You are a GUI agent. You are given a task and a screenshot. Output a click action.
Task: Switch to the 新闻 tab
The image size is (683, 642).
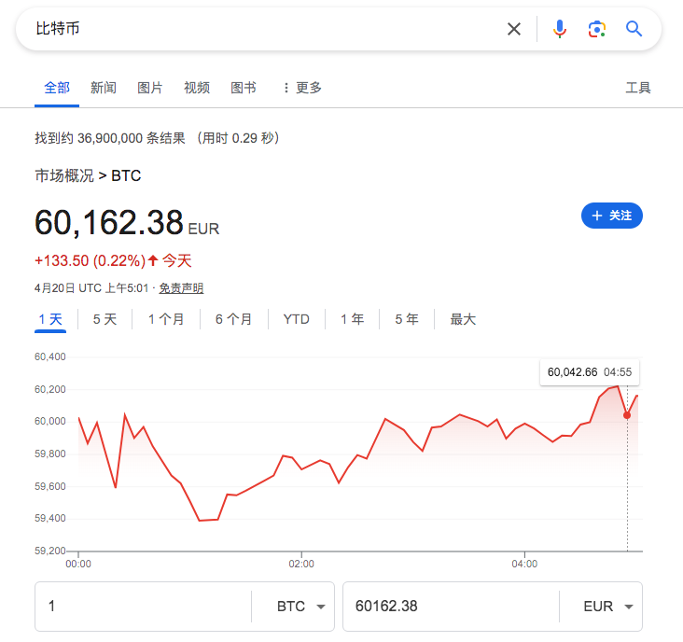[x=104, y=88]
